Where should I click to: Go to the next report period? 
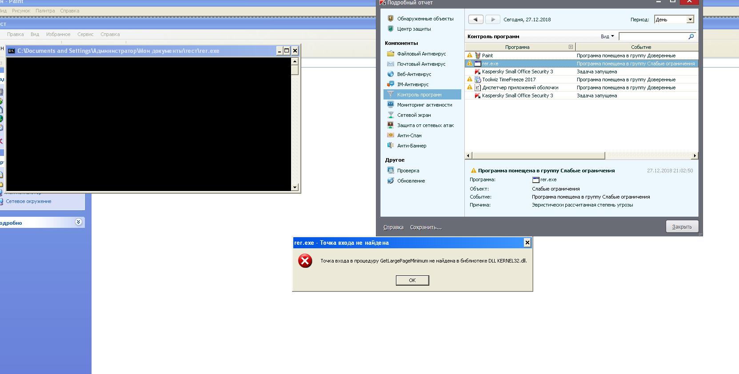pyautogui.click(x=492, y=19)
